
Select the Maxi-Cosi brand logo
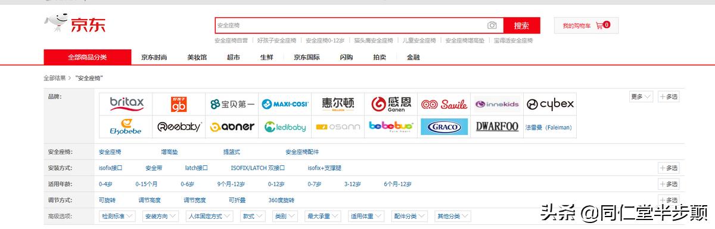285,104
